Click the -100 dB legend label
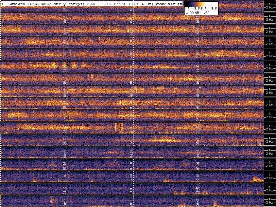This screenshot has height=207, width=276. [193, 13]
